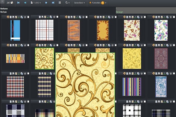The width and height of the screenshot is (176, 117).
Task: Open notes icon on the gold scroll design
Action: [x=45, y=45]
